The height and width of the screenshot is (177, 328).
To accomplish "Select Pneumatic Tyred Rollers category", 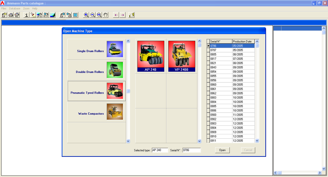I will click(97, 91).
